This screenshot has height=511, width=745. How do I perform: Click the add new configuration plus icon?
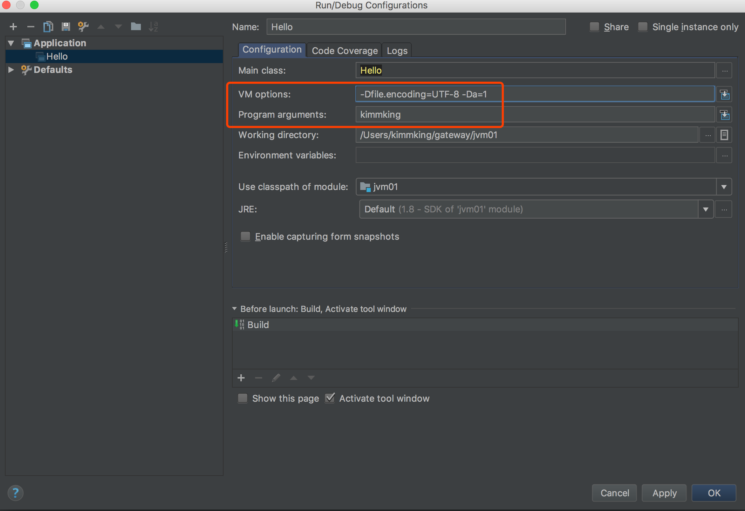pyautogui.click(x=13, y=27)
